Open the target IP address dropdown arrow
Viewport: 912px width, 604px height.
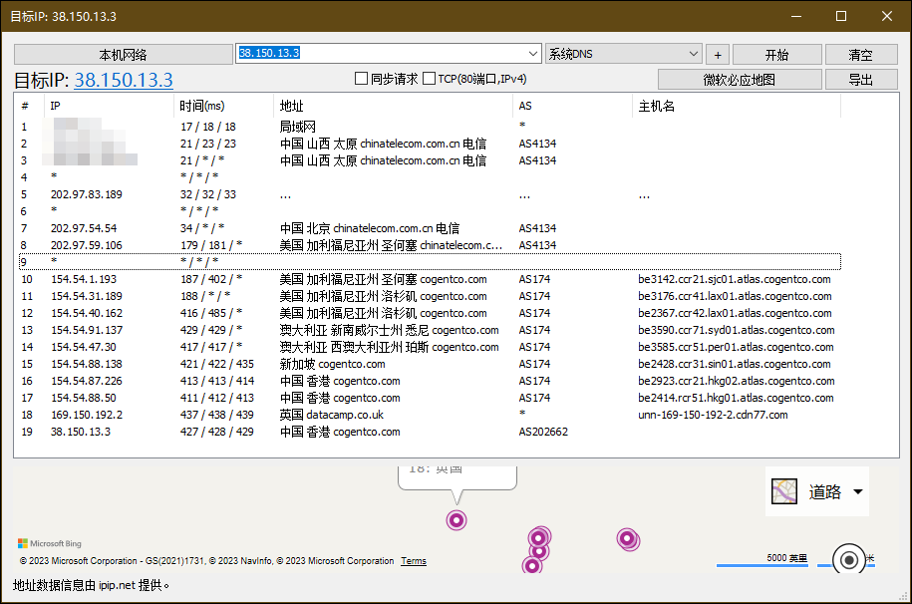(533, 54)
